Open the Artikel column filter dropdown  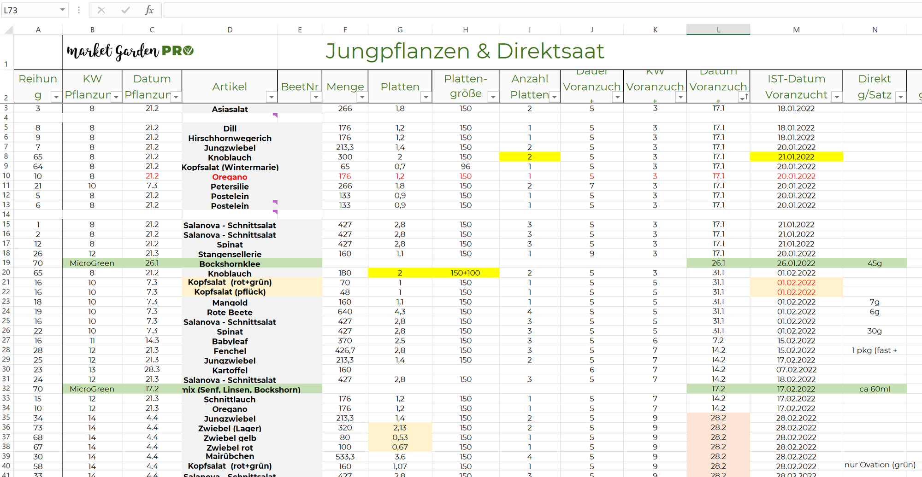point(272,97)
